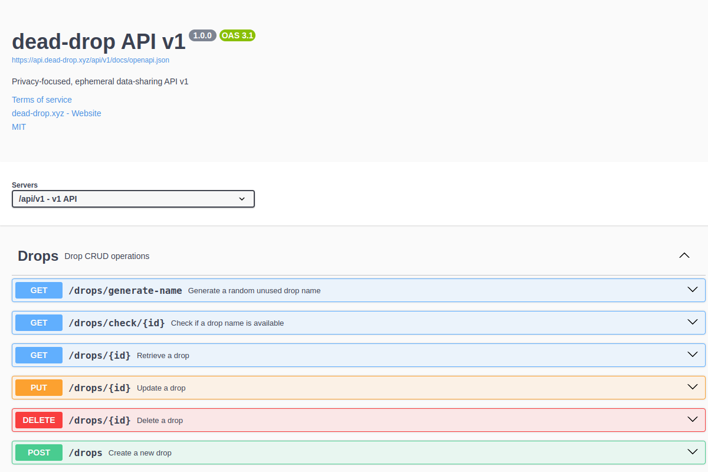Open the Servers dropdown /api/v1 - v1 API
The image size is (708, 472).
[133, 199]
